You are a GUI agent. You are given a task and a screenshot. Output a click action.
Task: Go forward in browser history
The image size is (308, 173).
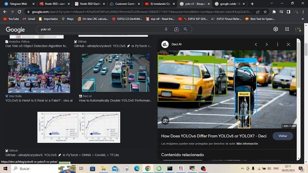click(x=12, y=12)
